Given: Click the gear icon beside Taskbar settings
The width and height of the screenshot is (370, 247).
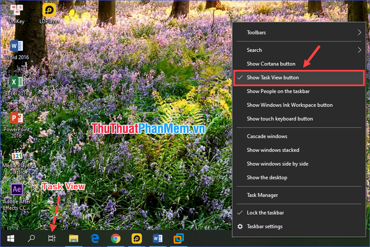Looking at the screenshot, I should [x=240, y=226].
